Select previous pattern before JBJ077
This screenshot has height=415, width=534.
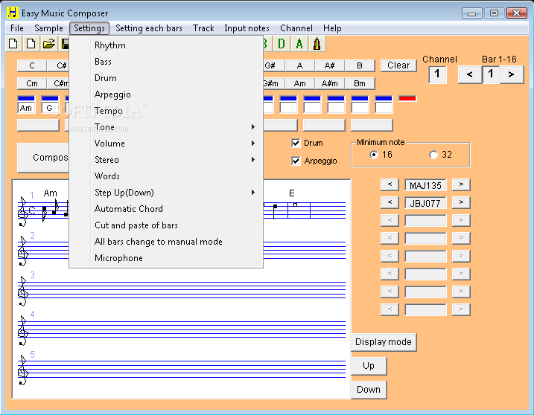click(390, 202)
